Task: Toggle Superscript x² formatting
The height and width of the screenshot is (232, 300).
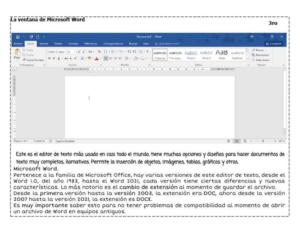Action: pyautogui.click(x=75, y=58)
